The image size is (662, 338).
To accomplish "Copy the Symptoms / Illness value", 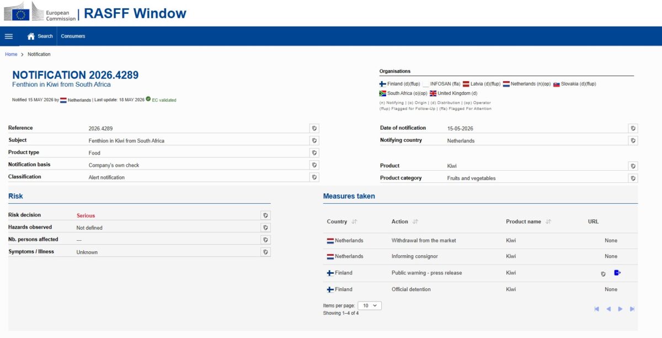I will [x=266, y=252].
